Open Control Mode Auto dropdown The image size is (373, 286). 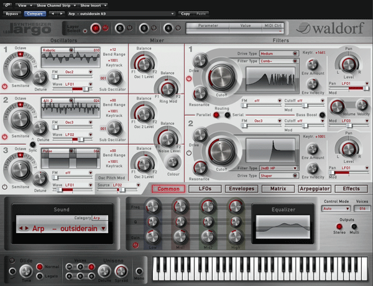coord(336,209)
